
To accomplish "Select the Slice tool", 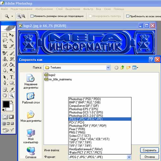I will click(11, 46).
